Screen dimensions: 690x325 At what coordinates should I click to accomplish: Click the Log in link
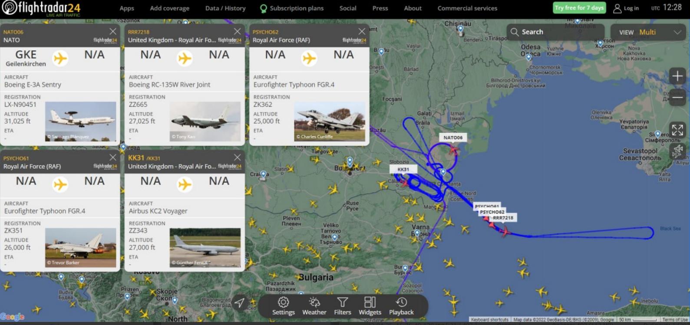tap(626, 8)
